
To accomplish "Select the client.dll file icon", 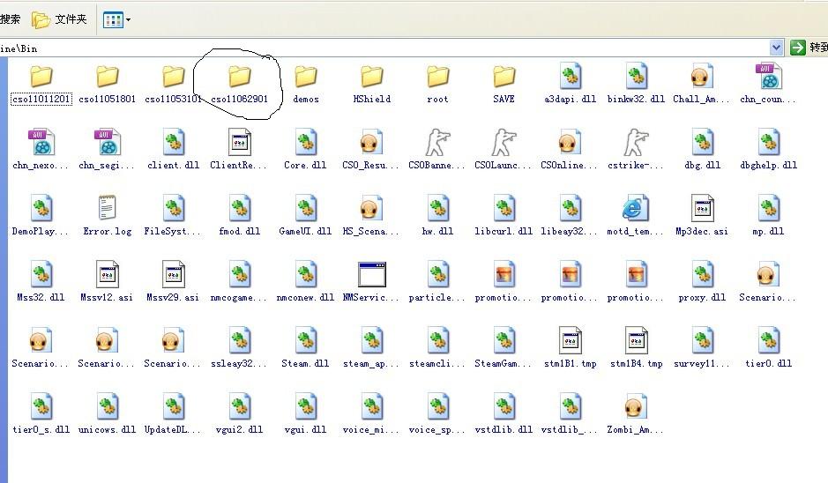I will pos(173,143).
